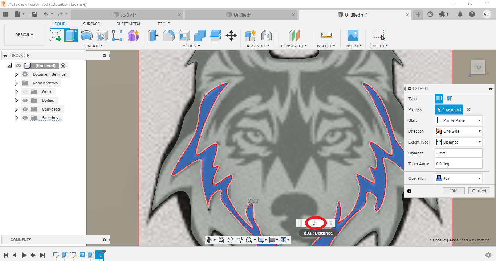Activate the Unsaved component radio button
Viewport: 496px width, 261px height.
[x=63, y=66]
